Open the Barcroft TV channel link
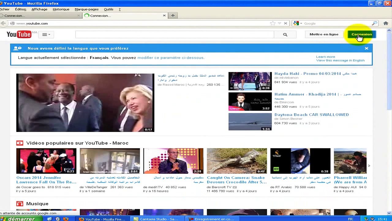 pyautogui.click(x=221, y=187)
